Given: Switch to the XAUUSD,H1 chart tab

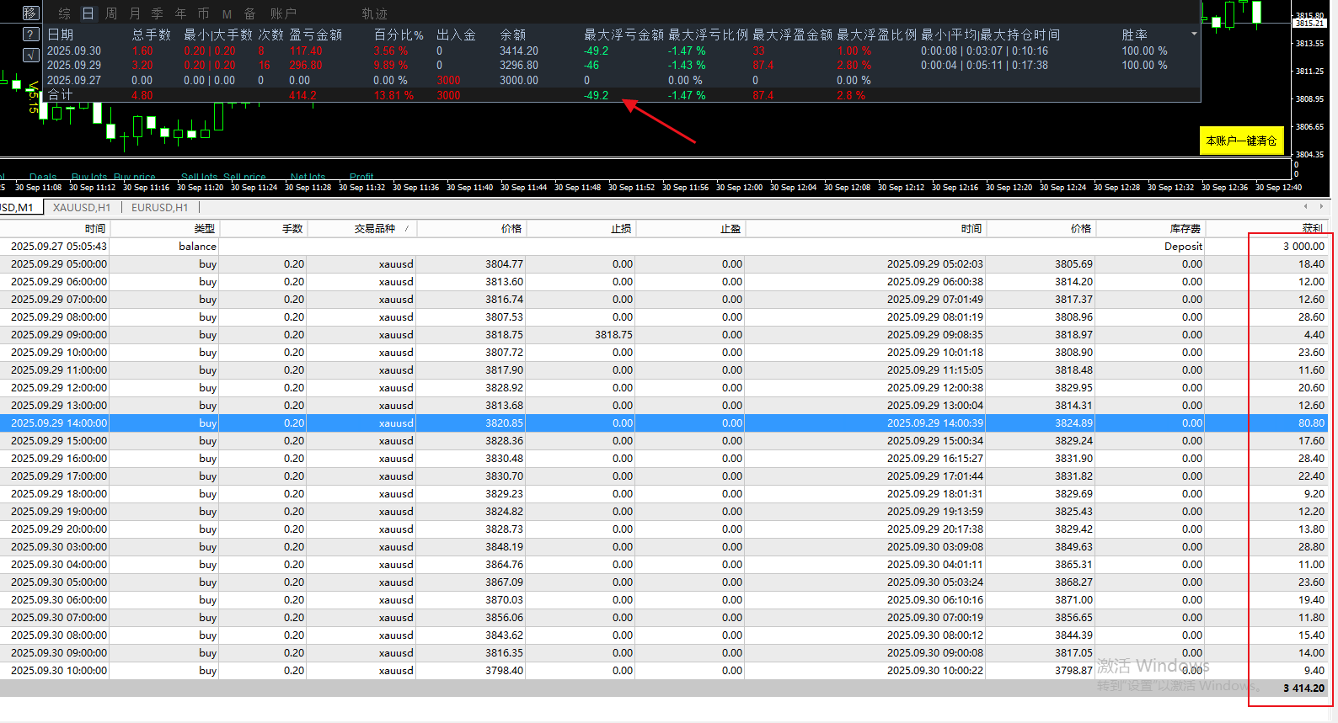Looking at the screenshot, I should pos(82,207).
